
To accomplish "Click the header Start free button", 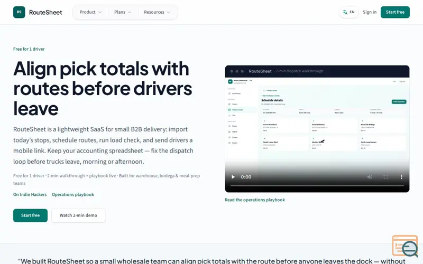I will [x=395, y=12].
